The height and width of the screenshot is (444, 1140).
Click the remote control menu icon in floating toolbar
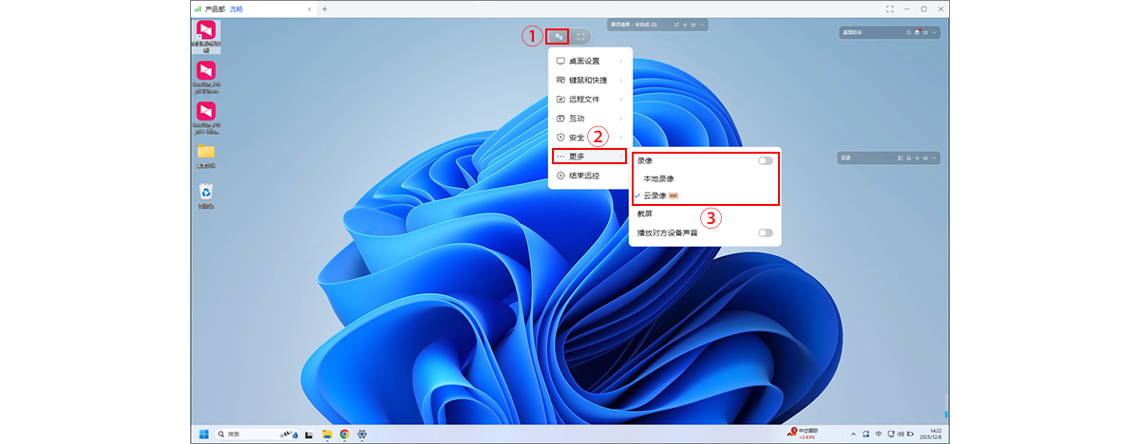[x=560, y=37]
